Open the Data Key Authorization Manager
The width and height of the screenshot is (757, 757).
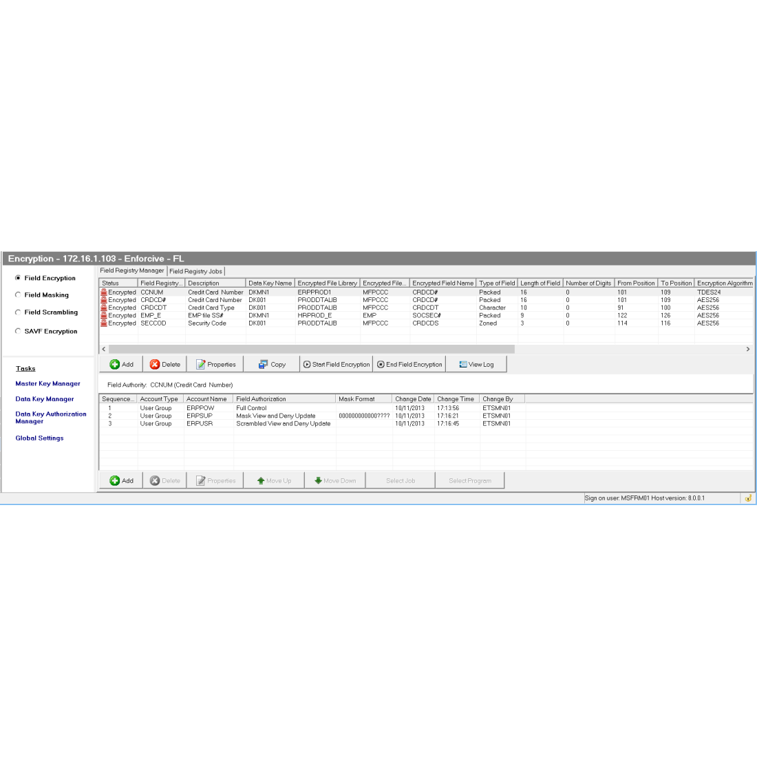pos(51,417)
